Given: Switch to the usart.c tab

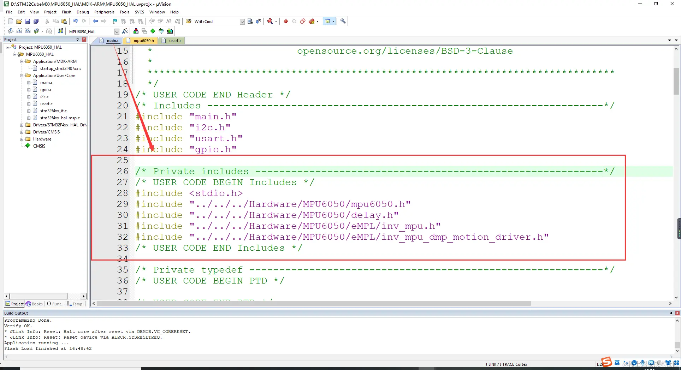Looking at the screenshot, I should pos(172,41).
